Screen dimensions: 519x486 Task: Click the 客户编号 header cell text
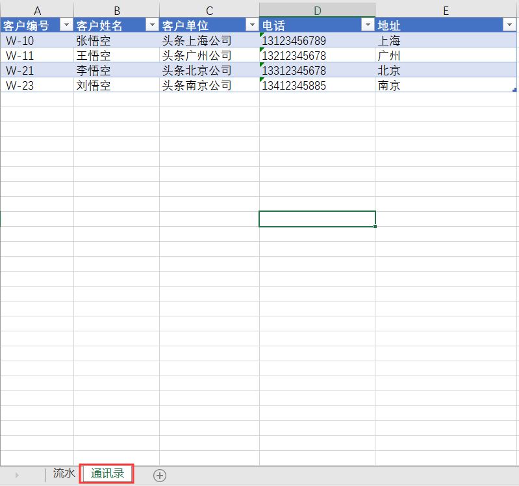pyautogui.click(x=26, y=25)
